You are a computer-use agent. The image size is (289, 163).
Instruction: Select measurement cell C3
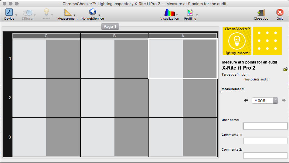[46, 137]
